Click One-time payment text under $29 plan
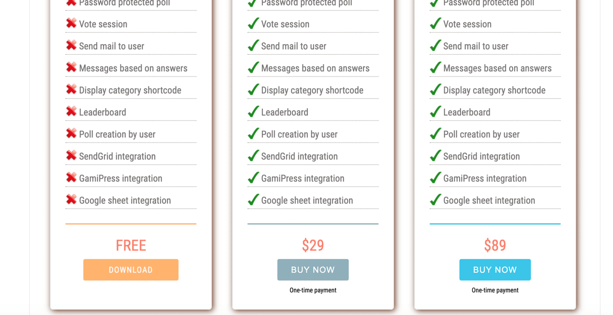The width and height of the screenshot is (613, 315). click(x=313, y=290)
